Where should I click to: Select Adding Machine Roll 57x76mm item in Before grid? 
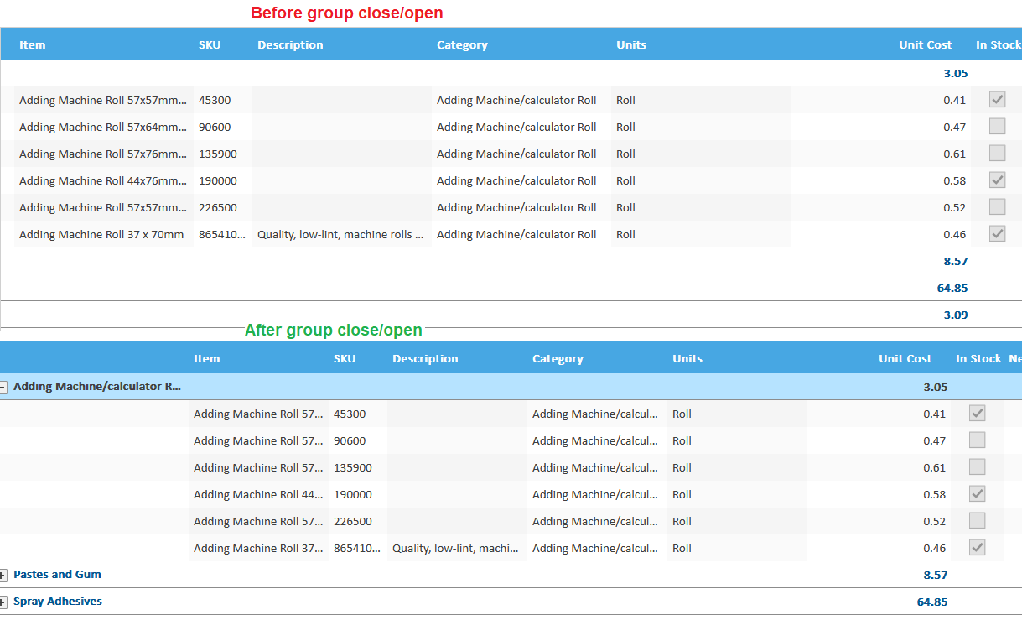coord(103,154)
